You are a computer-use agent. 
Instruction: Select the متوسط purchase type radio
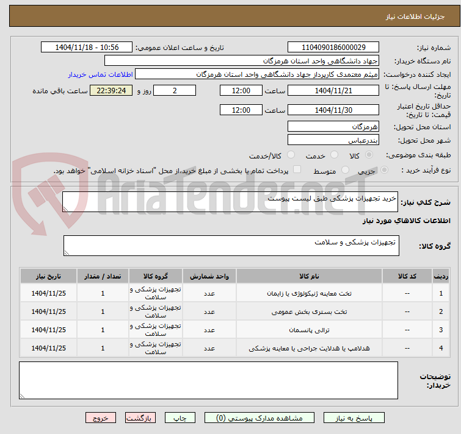(345, 170)
